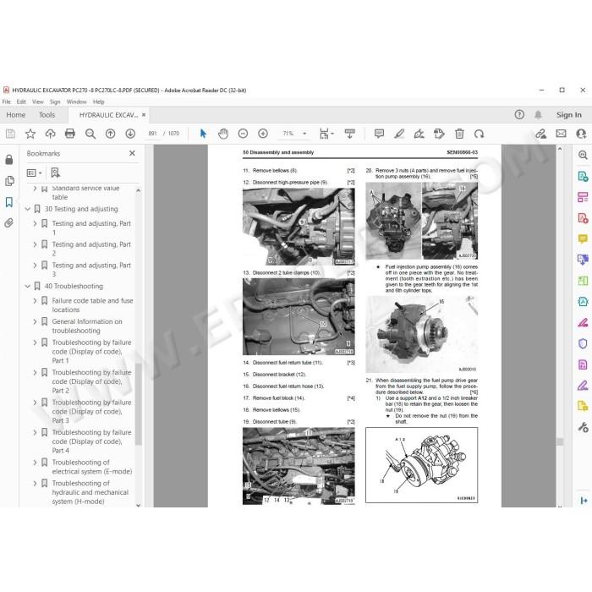Open the attachments paperclip panel
592x592 pixels.
point(9,222)
